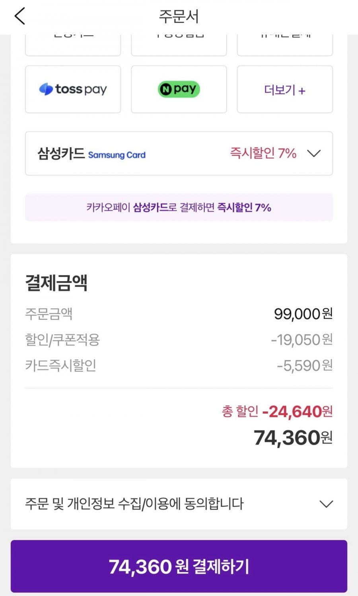
Task: Choose Naver Pay (N pay) option
Action: 179,90
